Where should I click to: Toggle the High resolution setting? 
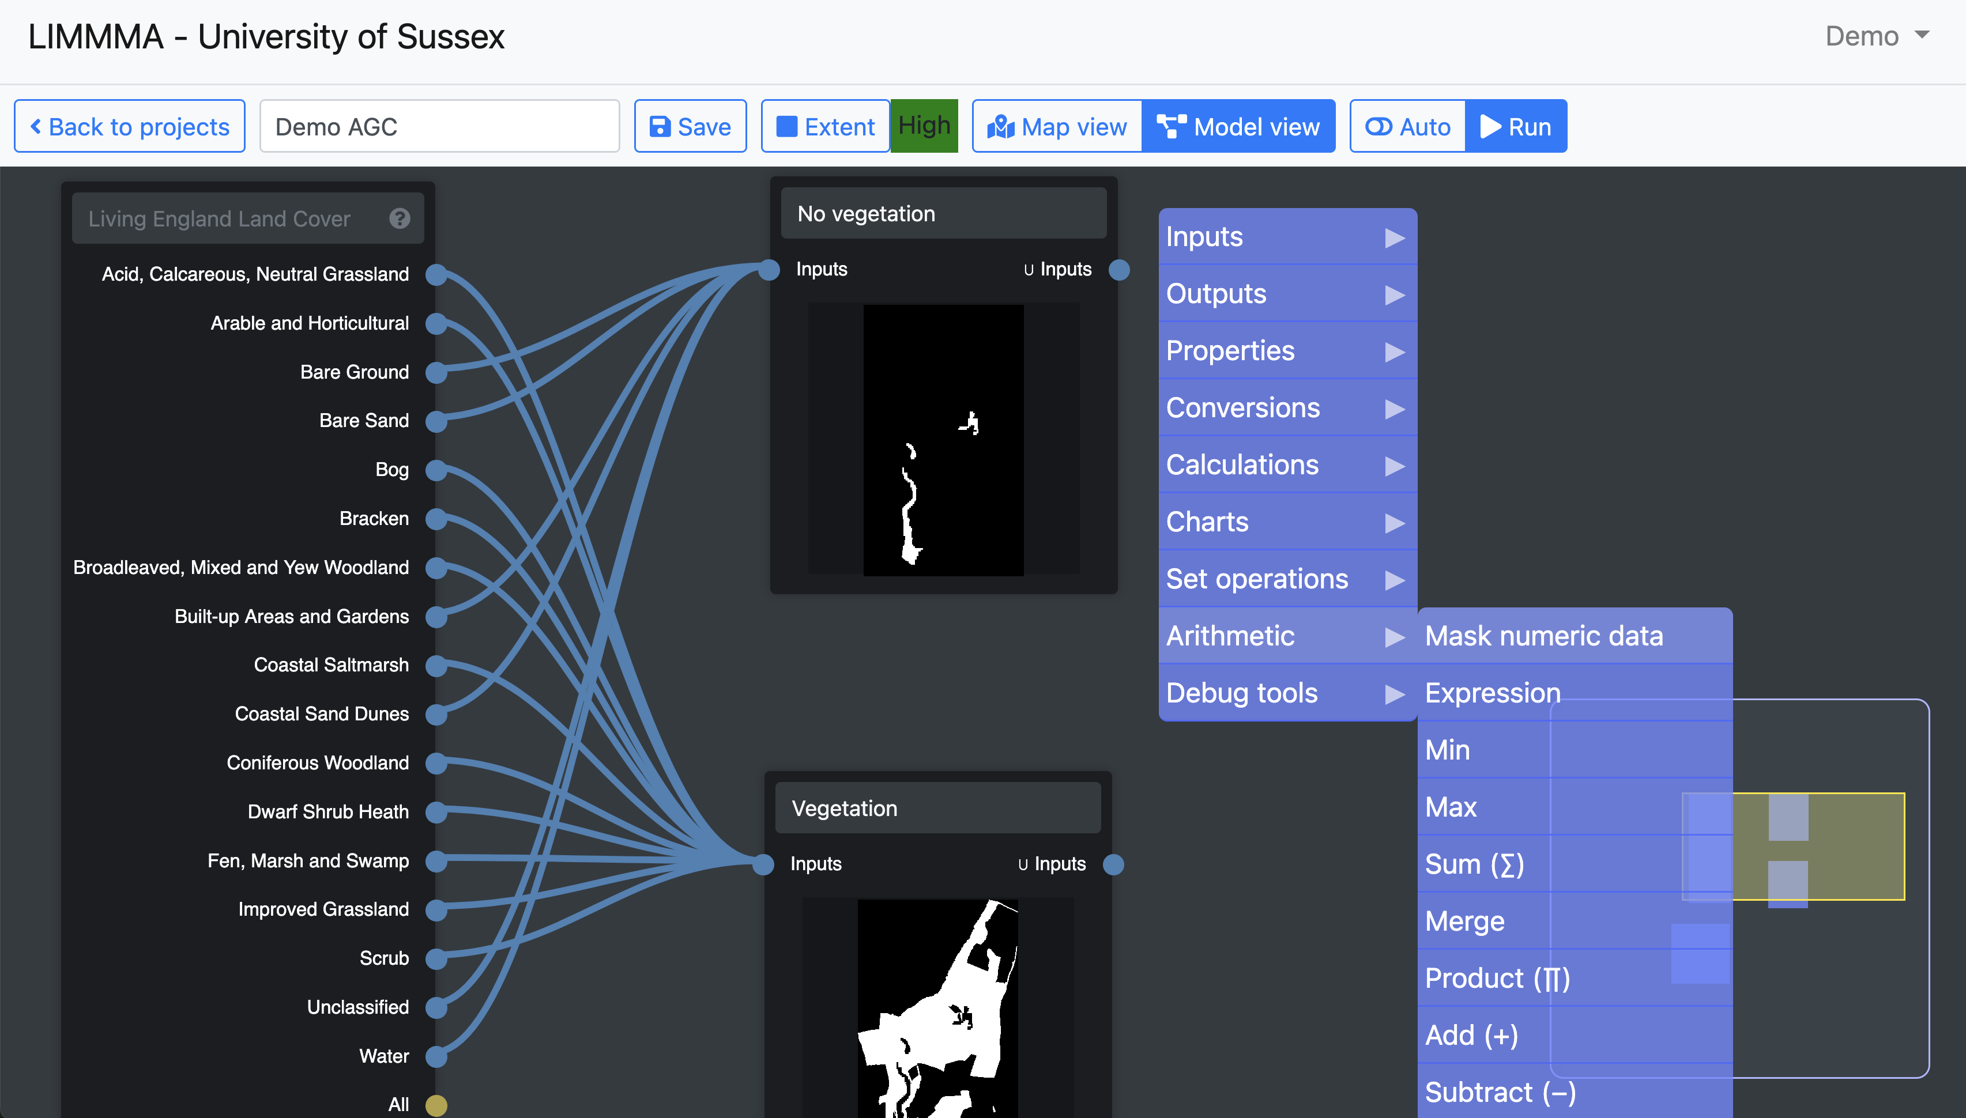(x=924, y=126)
